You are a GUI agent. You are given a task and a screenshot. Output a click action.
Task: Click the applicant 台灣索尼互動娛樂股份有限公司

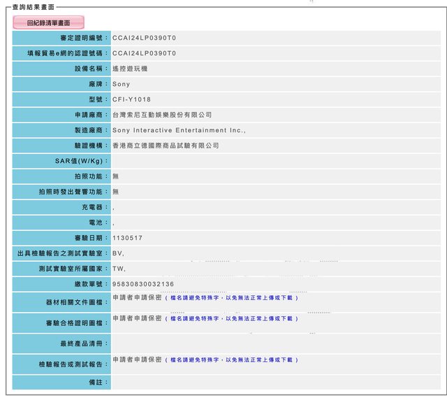162,115
